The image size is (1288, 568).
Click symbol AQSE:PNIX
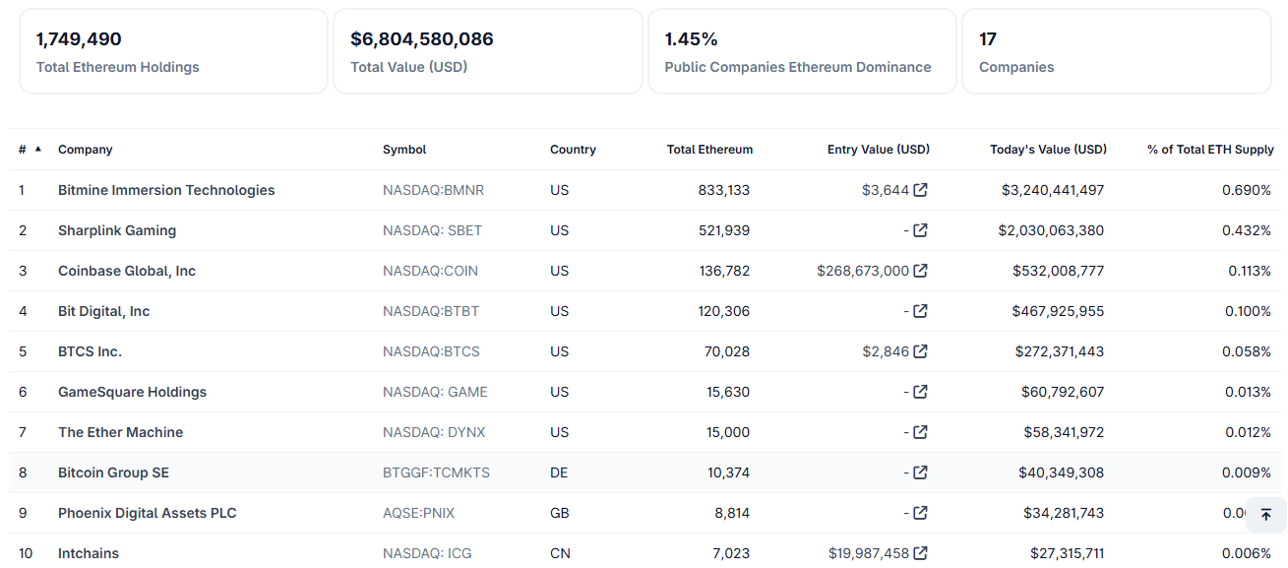click(x=418, y=513)
